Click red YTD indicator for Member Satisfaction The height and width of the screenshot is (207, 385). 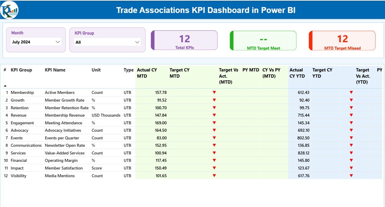coord(351,168)
